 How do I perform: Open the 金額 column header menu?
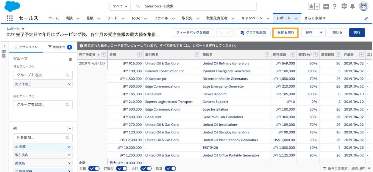(139, 55)
